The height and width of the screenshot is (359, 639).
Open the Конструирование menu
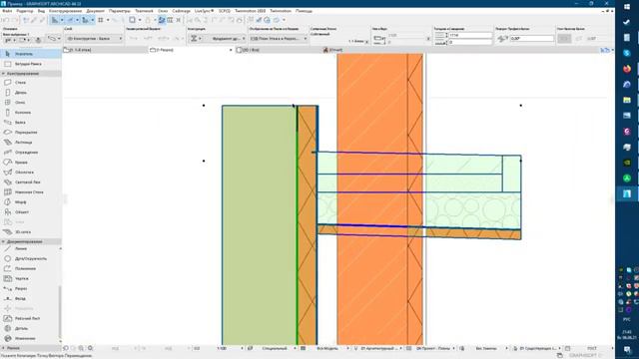[65, 11]
